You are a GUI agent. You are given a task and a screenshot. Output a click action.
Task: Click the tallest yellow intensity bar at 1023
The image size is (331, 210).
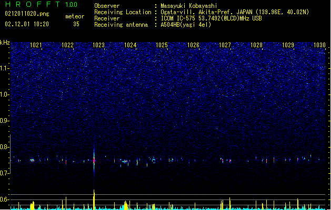pos(94,199)
